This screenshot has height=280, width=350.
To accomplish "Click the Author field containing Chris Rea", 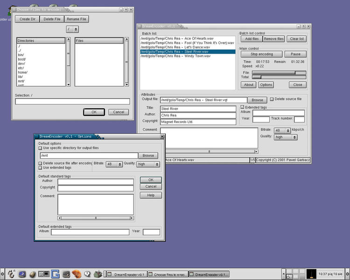I will [x=198, y=115].
